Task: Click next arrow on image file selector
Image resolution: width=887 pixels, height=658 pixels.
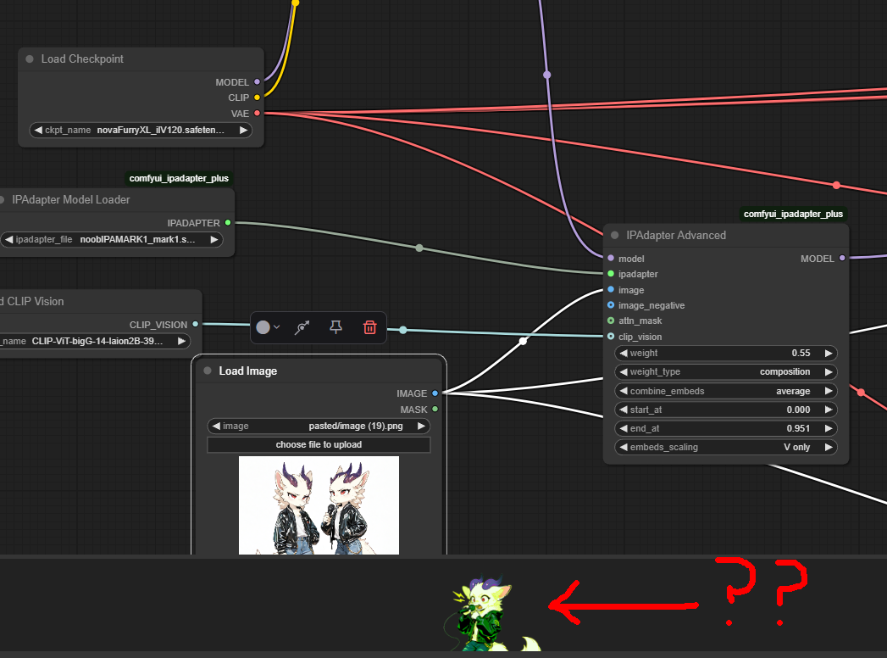Action: [421, 426]
